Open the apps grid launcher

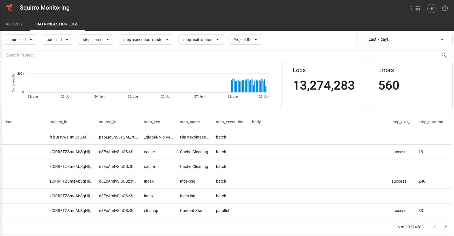pyautogui.click(x=418, y=8)
